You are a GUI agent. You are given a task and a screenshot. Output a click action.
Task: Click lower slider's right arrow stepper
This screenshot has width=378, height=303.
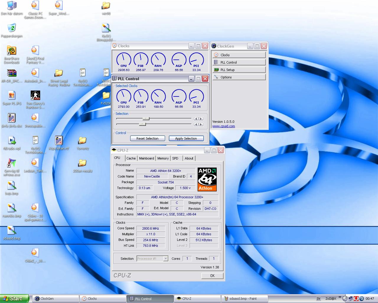201,124
